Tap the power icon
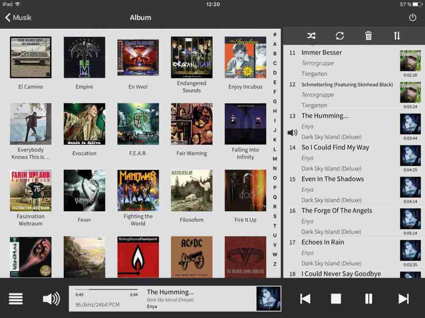This screenshot has width=425, height=318. [x=413, y=17]
